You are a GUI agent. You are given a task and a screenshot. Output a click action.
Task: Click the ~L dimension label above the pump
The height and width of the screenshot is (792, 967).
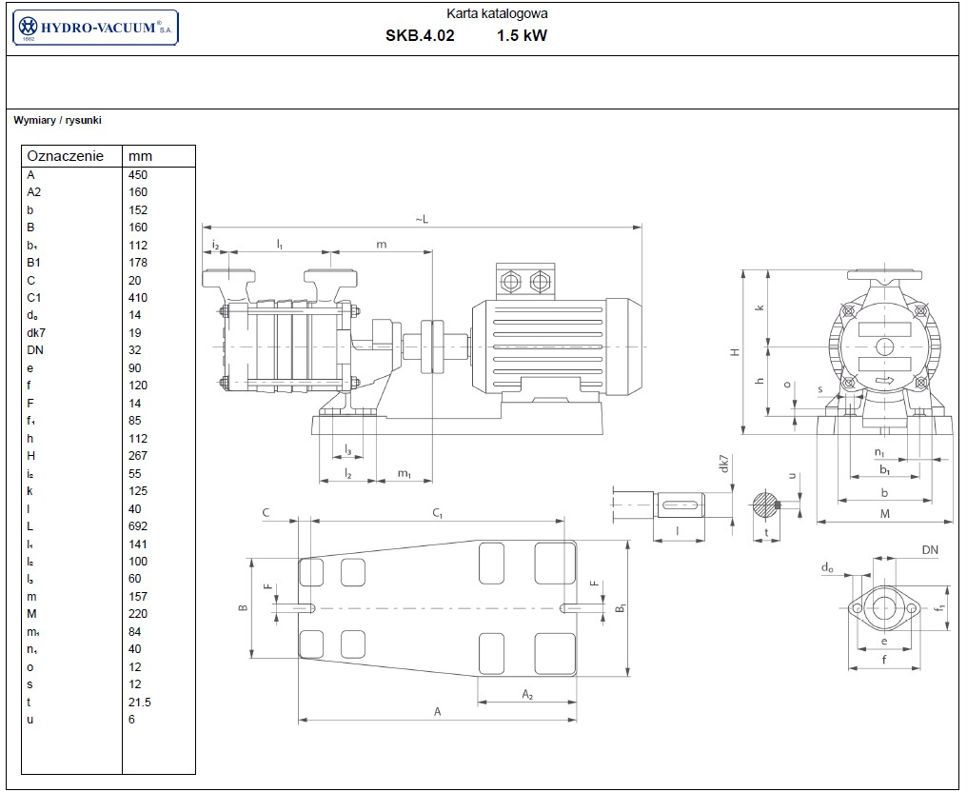click(422, 220)
